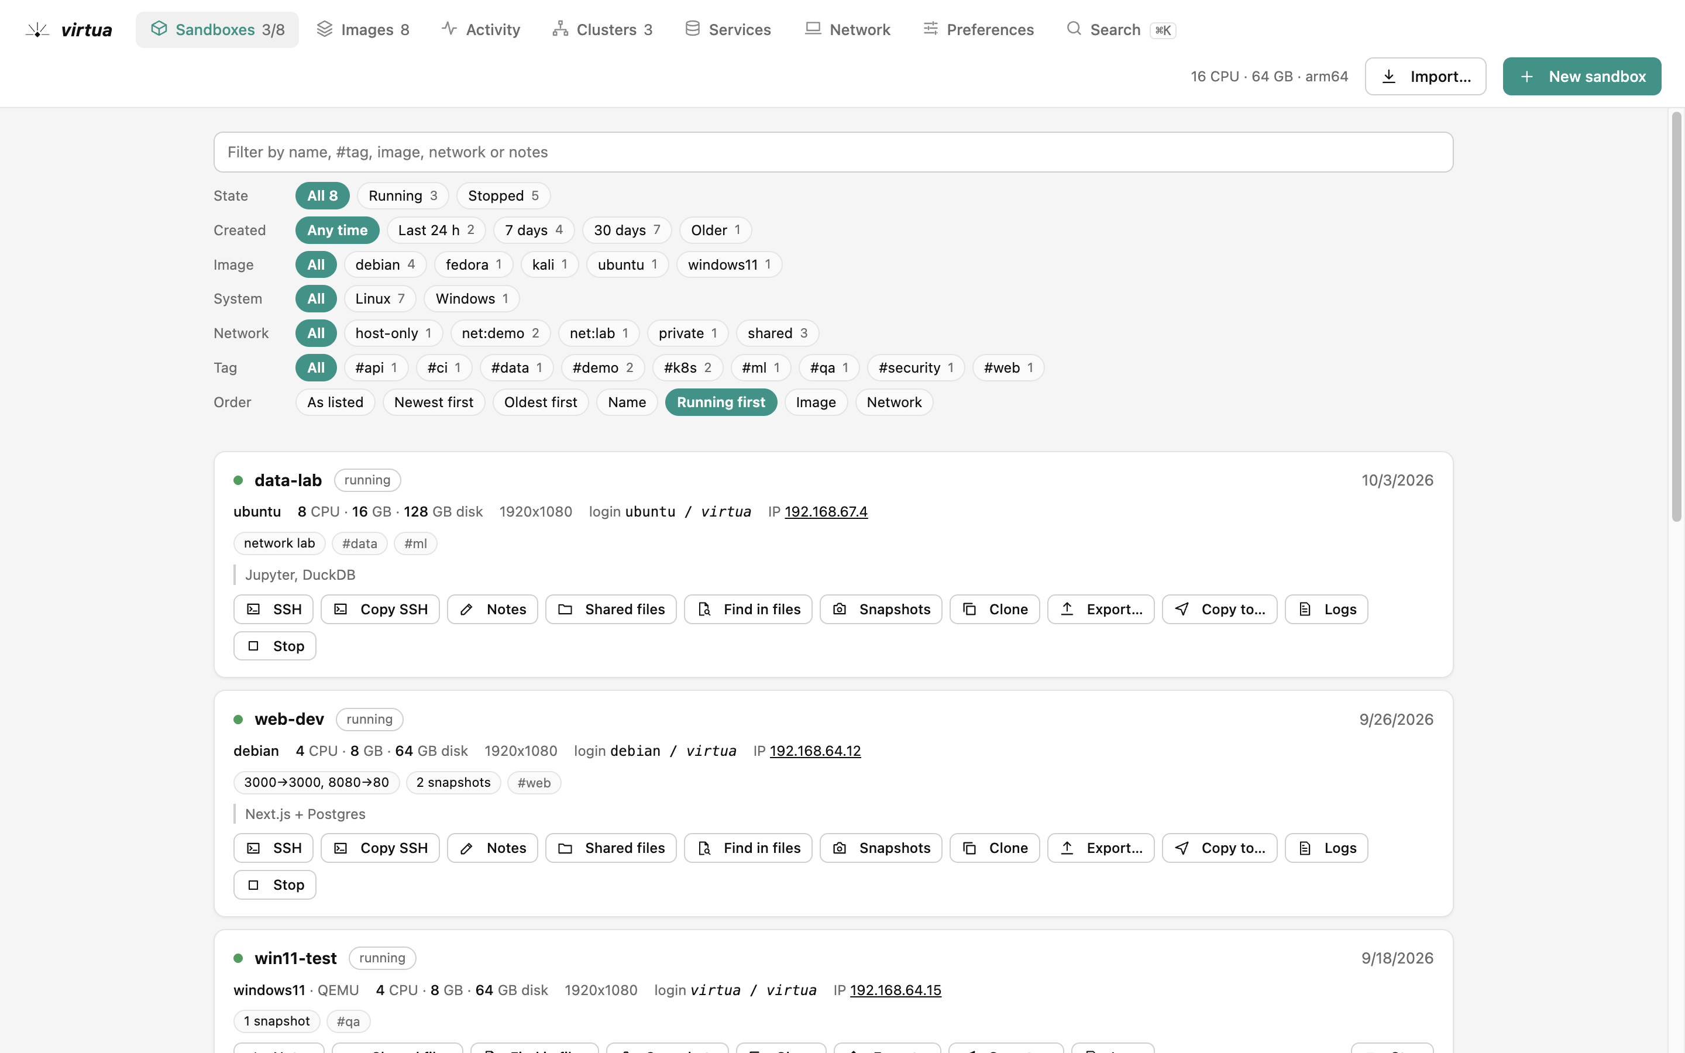View Logs for data-lab sandbox
Screen dimensions: 1685x1053
tap(1326, 610)
